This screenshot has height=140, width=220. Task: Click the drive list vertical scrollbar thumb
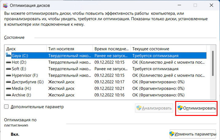pos(213,63)
